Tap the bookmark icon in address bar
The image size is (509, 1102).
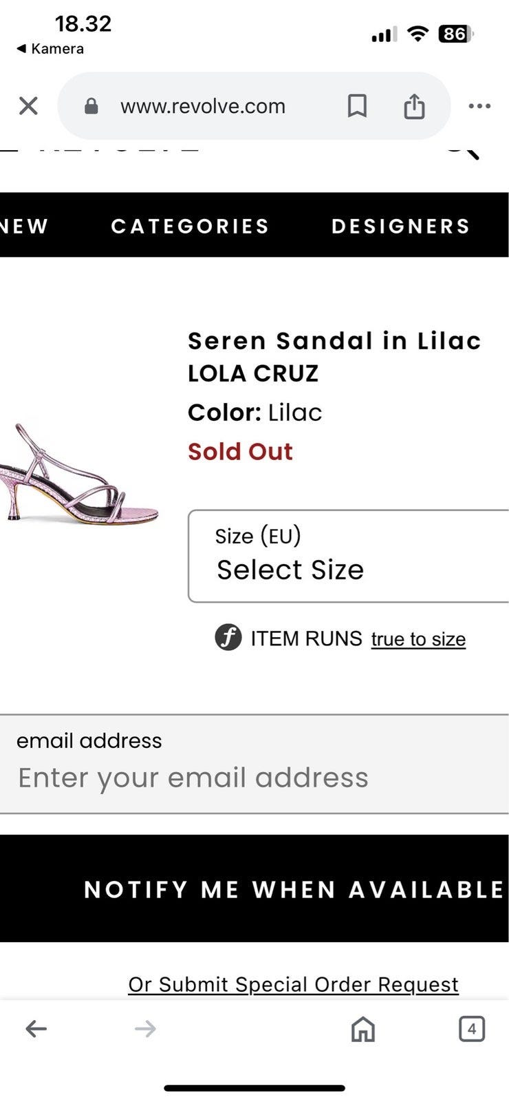(357, 106)
